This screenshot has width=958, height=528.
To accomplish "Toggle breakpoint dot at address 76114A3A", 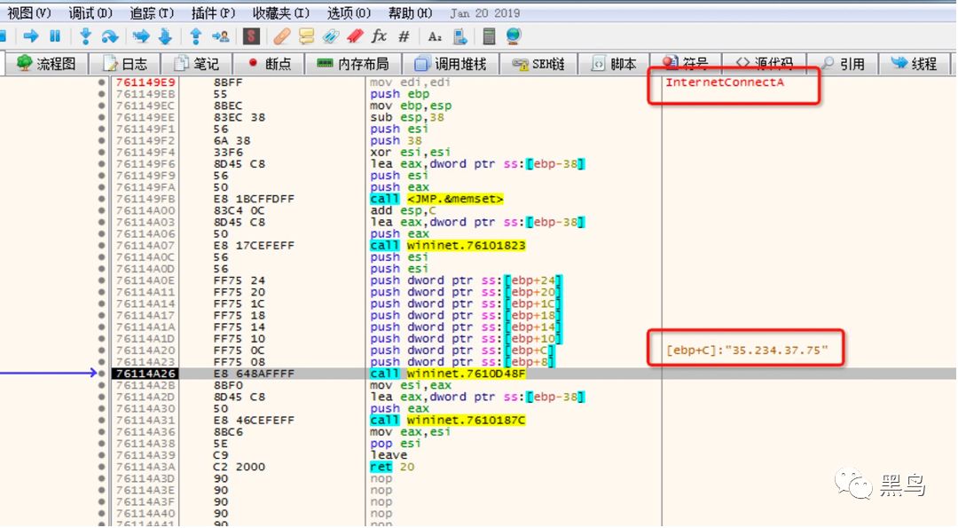I will (x=102, y=467).
